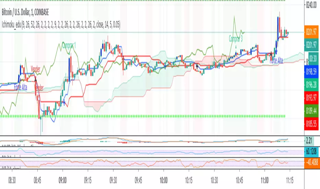The width and height of the screenshot is (320, 189).
Task: Click the 09:30 time axis label
Action: coord(113,180)
